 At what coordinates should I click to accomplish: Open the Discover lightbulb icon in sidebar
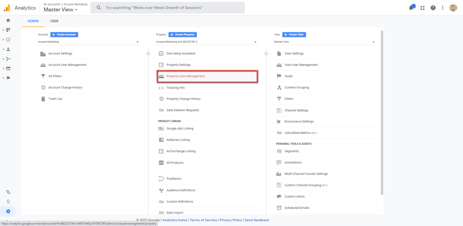(8, 202)
